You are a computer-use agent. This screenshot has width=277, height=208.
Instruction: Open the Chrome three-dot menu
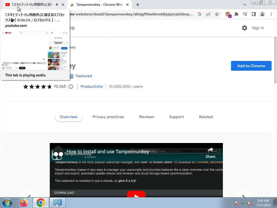tap(271, 14)
